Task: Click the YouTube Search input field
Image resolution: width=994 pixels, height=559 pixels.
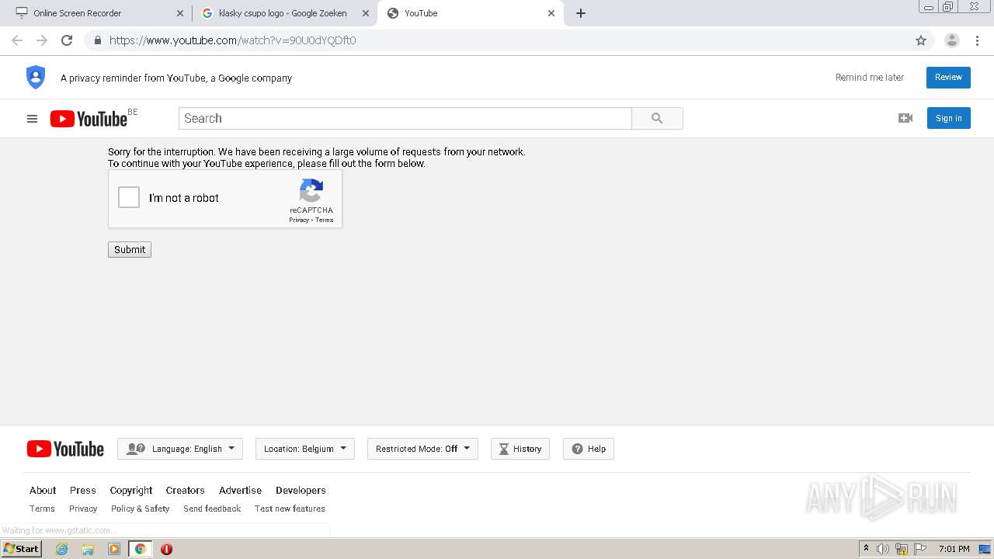Action: 405,118
